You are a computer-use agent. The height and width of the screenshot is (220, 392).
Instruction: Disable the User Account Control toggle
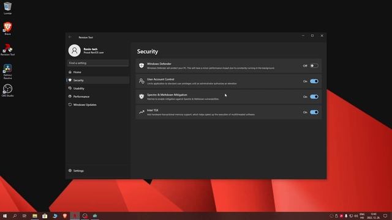click(x=314, y=81)
